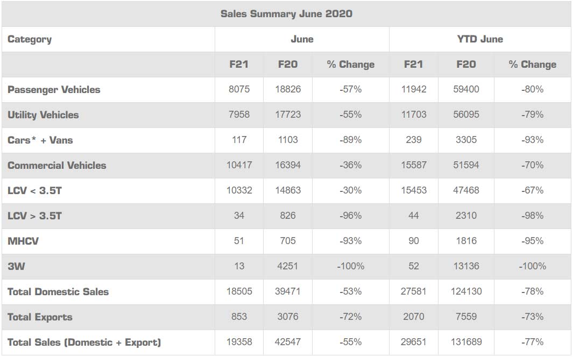
Task: Click Total Sales YTD F20 value 131689
Action: [466, 342]
